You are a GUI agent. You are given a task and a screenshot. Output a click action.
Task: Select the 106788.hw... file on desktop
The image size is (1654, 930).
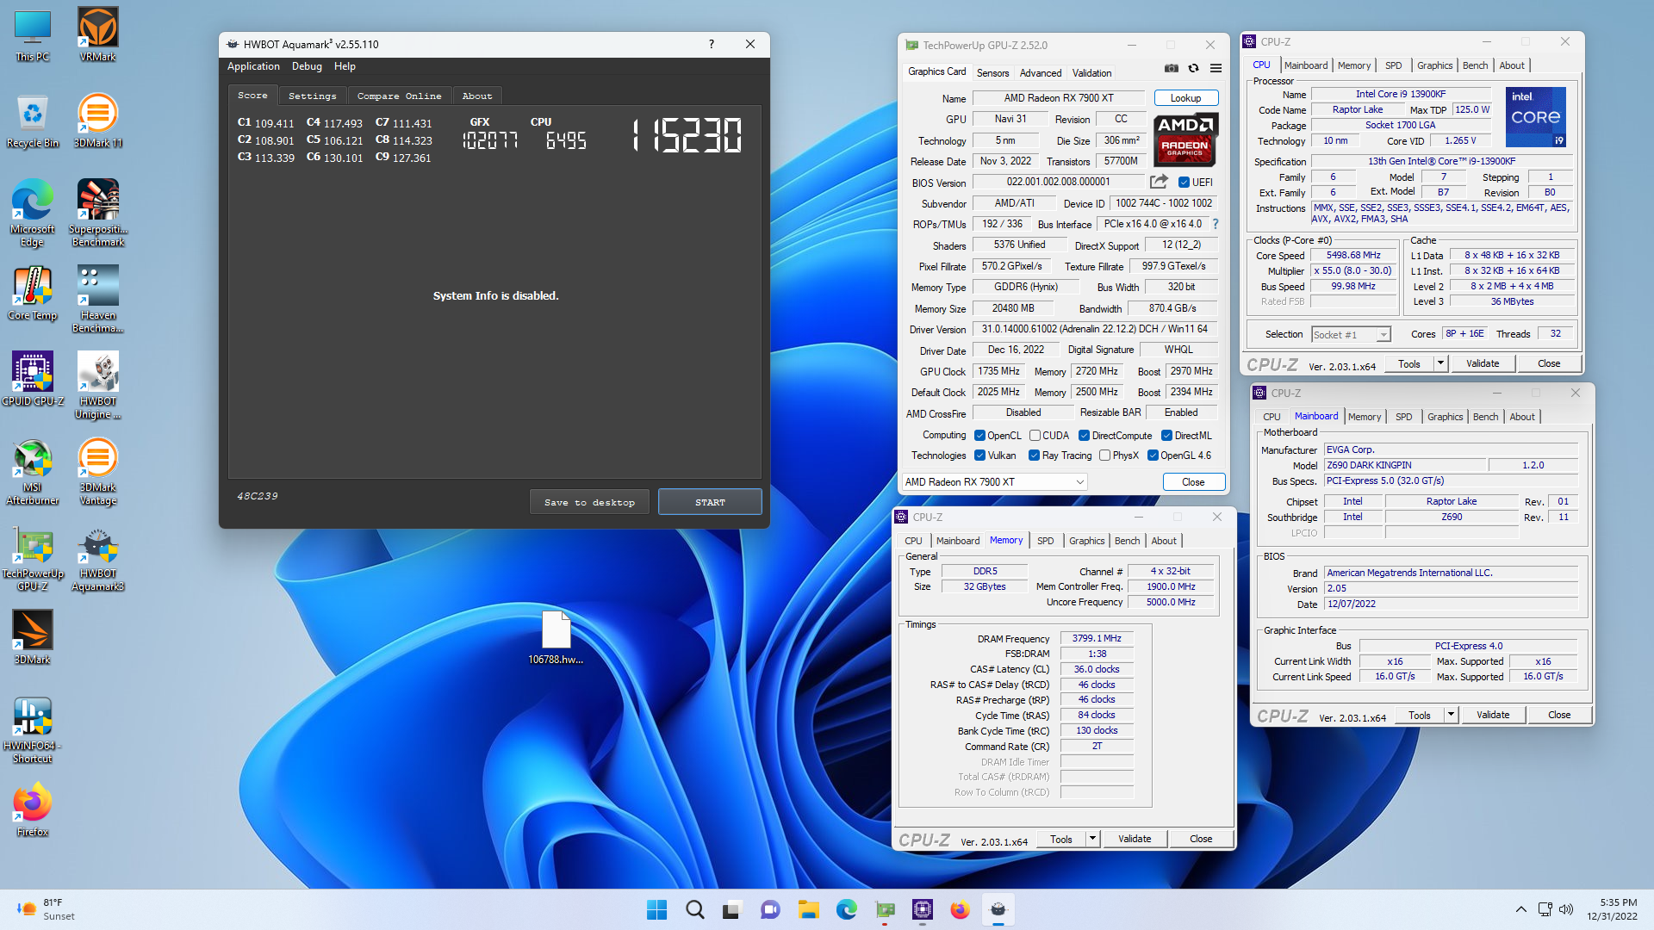click(x=556, y=637)
